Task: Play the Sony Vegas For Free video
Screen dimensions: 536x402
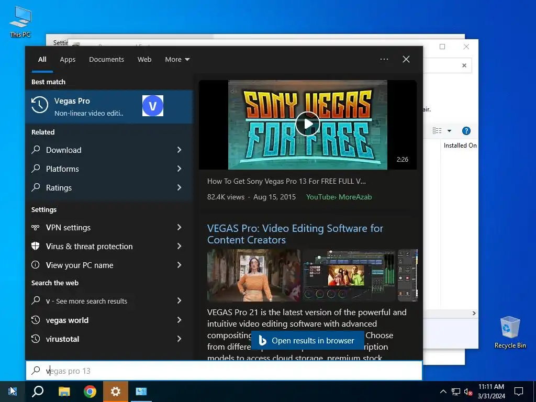Action: [x=308, y=124]
